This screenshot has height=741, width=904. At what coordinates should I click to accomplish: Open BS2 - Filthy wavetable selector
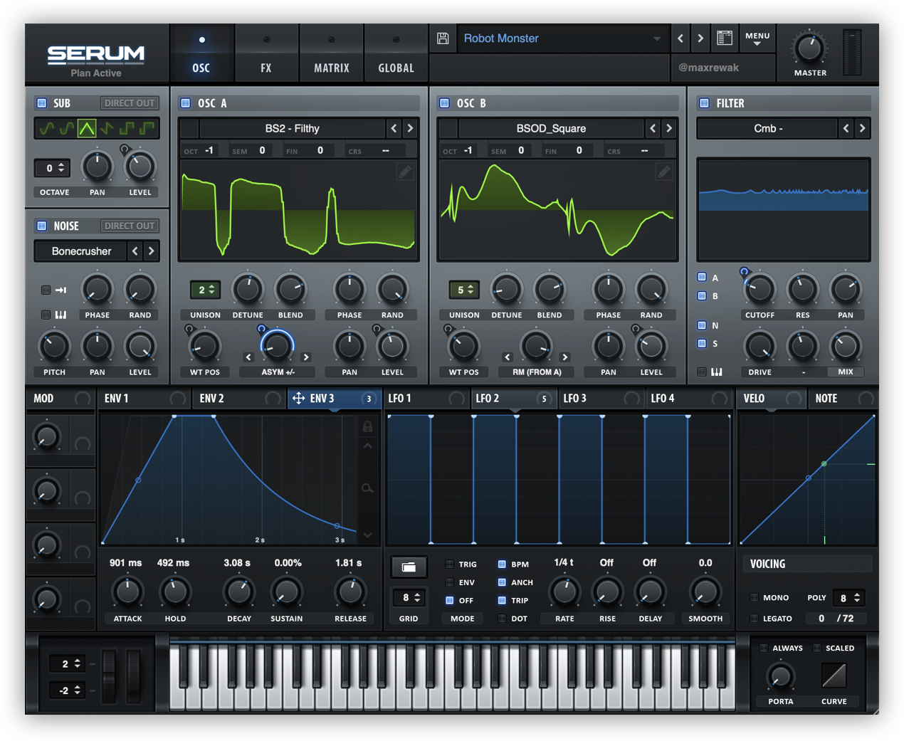click(x=292, y=128)
